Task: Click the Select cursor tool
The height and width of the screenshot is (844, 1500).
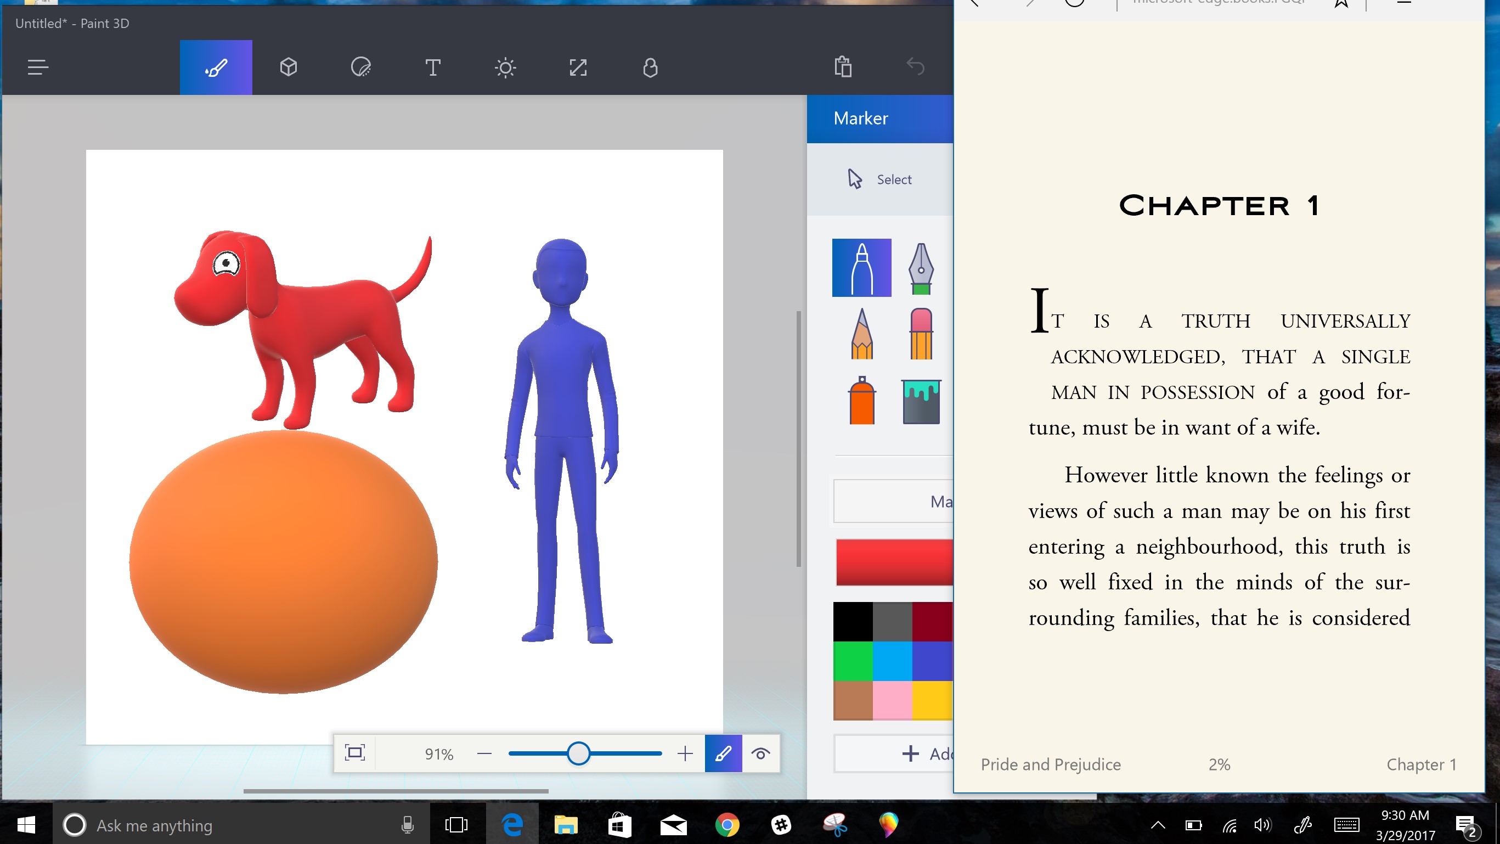Action: [x=880, y=179]
